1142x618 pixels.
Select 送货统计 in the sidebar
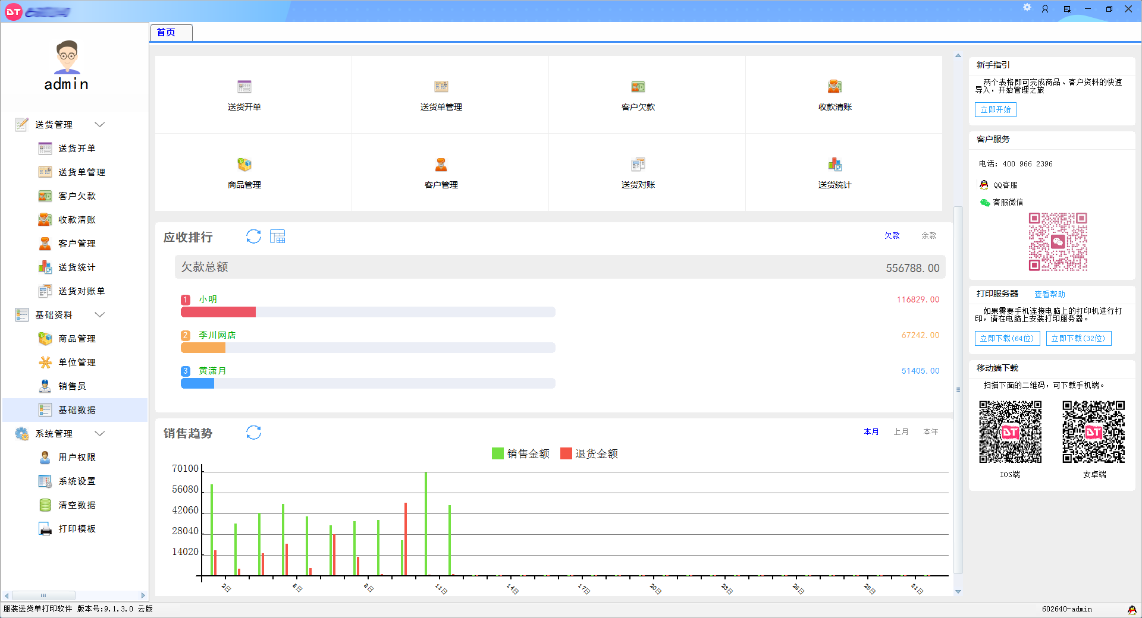[x=76, y=267]
